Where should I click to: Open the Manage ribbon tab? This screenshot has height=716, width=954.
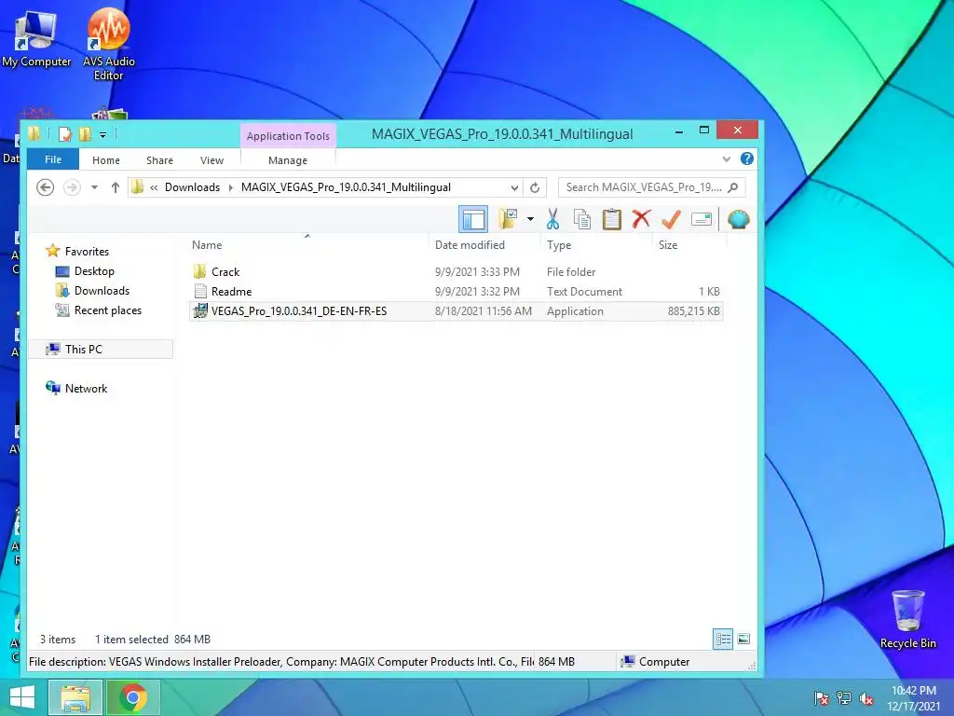(x=288, y=160)
